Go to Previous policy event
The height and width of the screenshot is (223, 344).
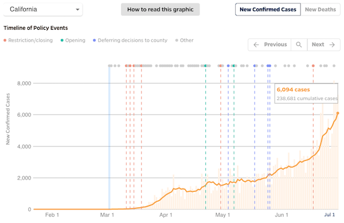click(269, 45)
